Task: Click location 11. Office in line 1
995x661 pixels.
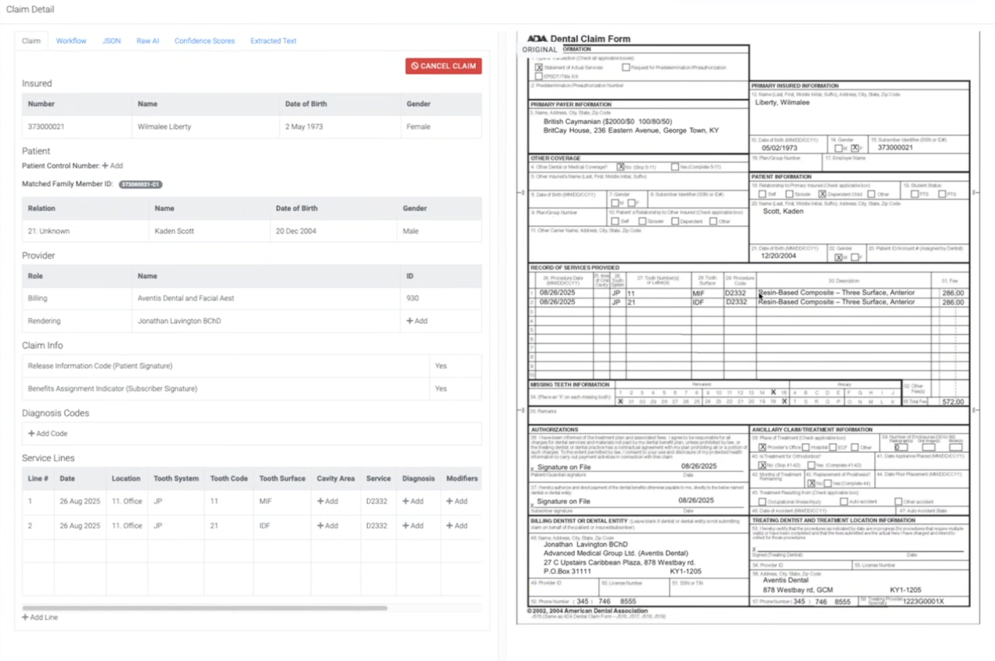Action: point(126,501)
